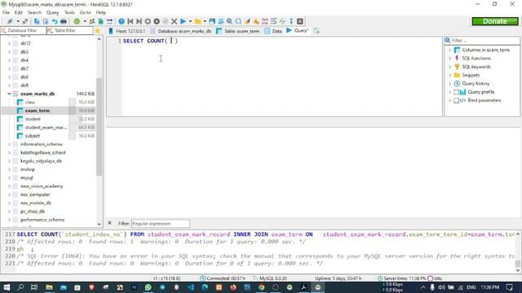Open the Query menu
This screenshot has width=522, height=293.
[x=52, y=12]
